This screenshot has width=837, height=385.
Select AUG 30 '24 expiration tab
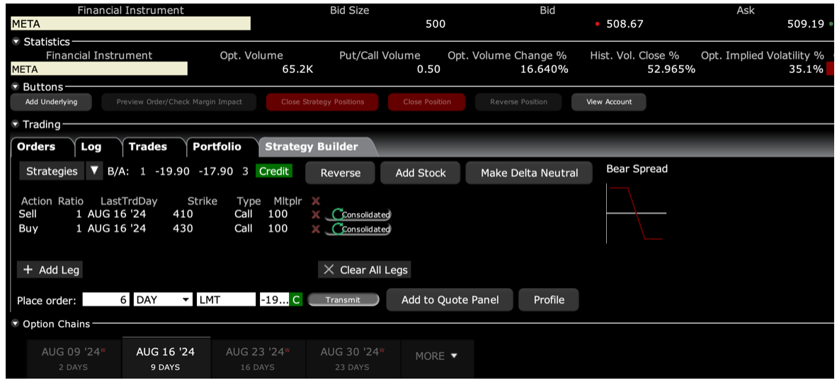[x=353, y=358]
